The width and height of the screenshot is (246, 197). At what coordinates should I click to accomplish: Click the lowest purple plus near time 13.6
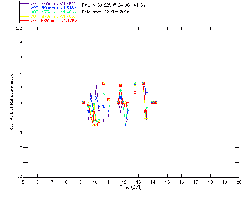coord(147,125)
